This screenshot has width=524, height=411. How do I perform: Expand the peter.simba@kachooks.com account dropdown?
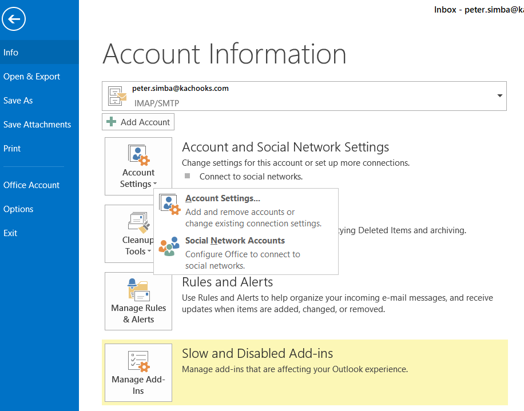point(304,96)
